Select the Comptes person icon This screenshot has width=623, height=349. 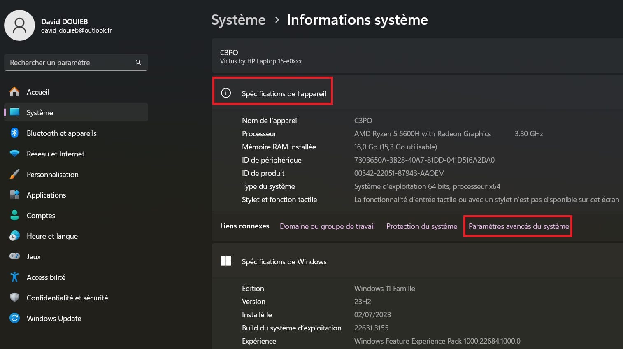click(14, 215)
